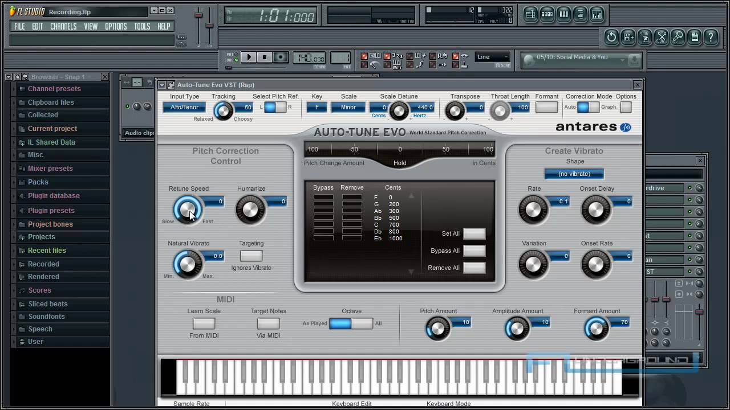Click the Bypass All button
This screenshot has width=730, height=410.
pos(474,251)
